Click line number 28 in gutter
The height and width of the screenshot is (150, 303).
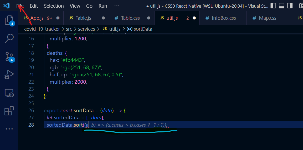pyautogui.click(x=31, y=125)
